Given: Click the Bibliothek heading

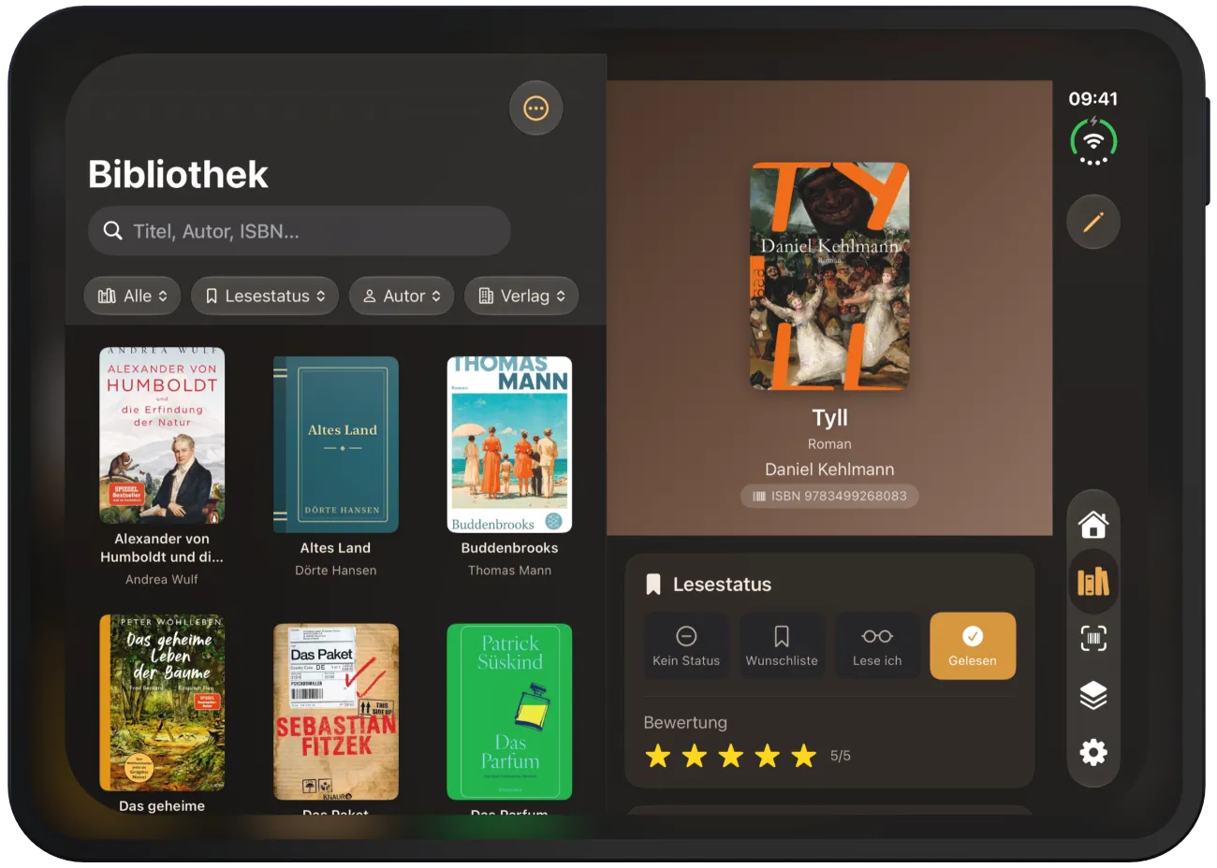Looking at the screenshot, I should [x=178, y=175].
